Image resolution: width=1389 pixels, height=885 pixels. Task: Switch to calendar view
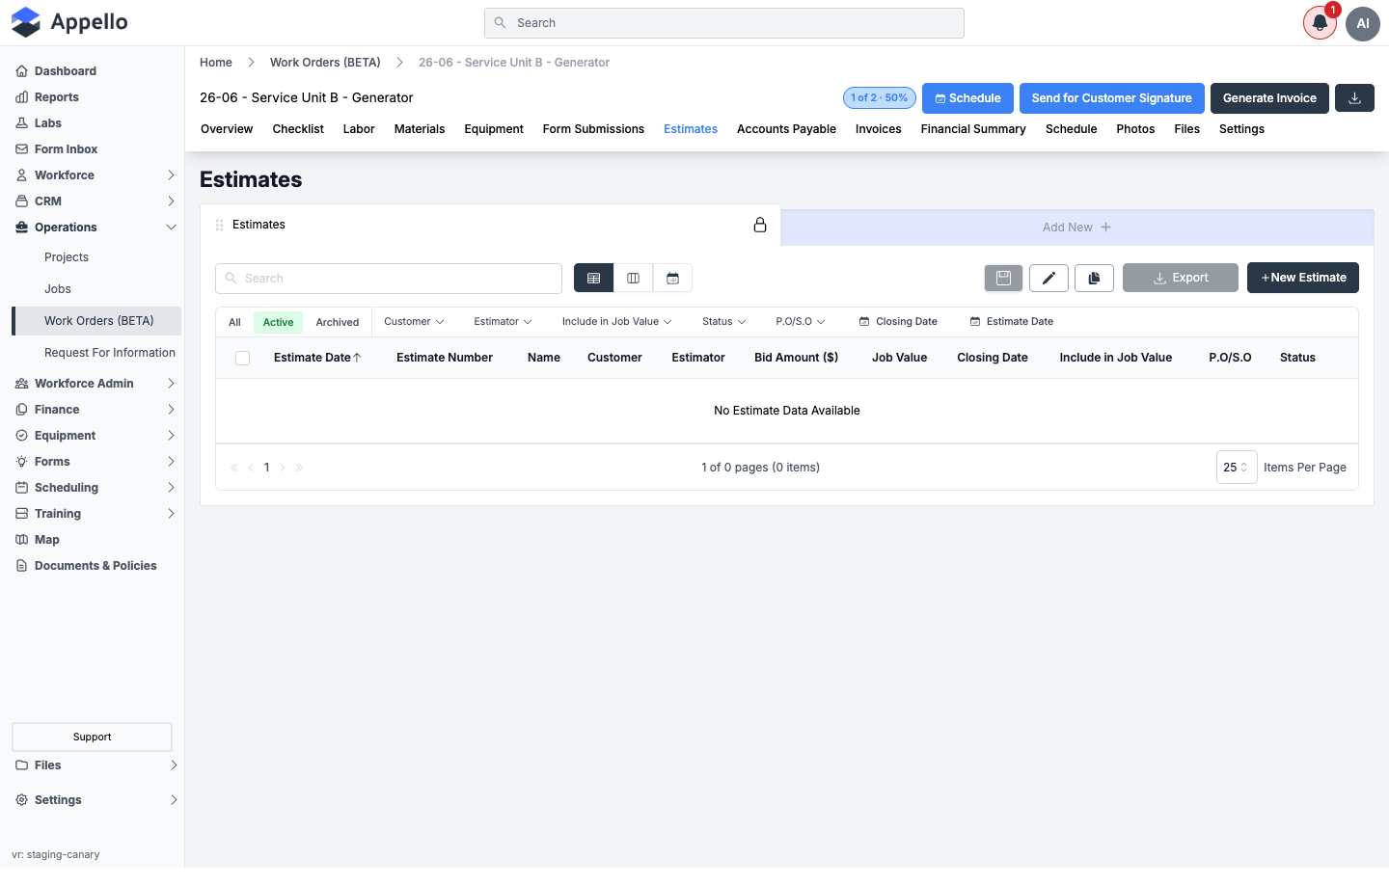(672, 278)
